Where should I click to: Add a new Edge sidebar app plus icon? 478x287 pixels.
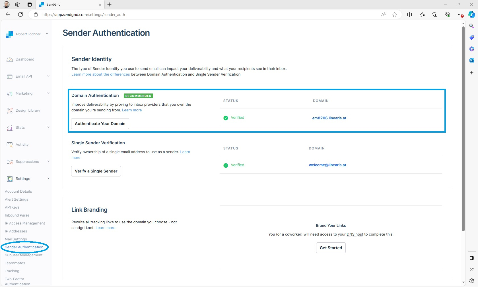[471, 73]
